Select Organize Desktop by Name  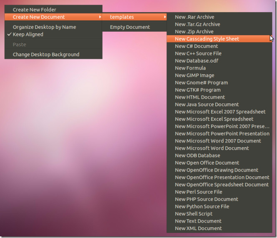coord(53,27)
